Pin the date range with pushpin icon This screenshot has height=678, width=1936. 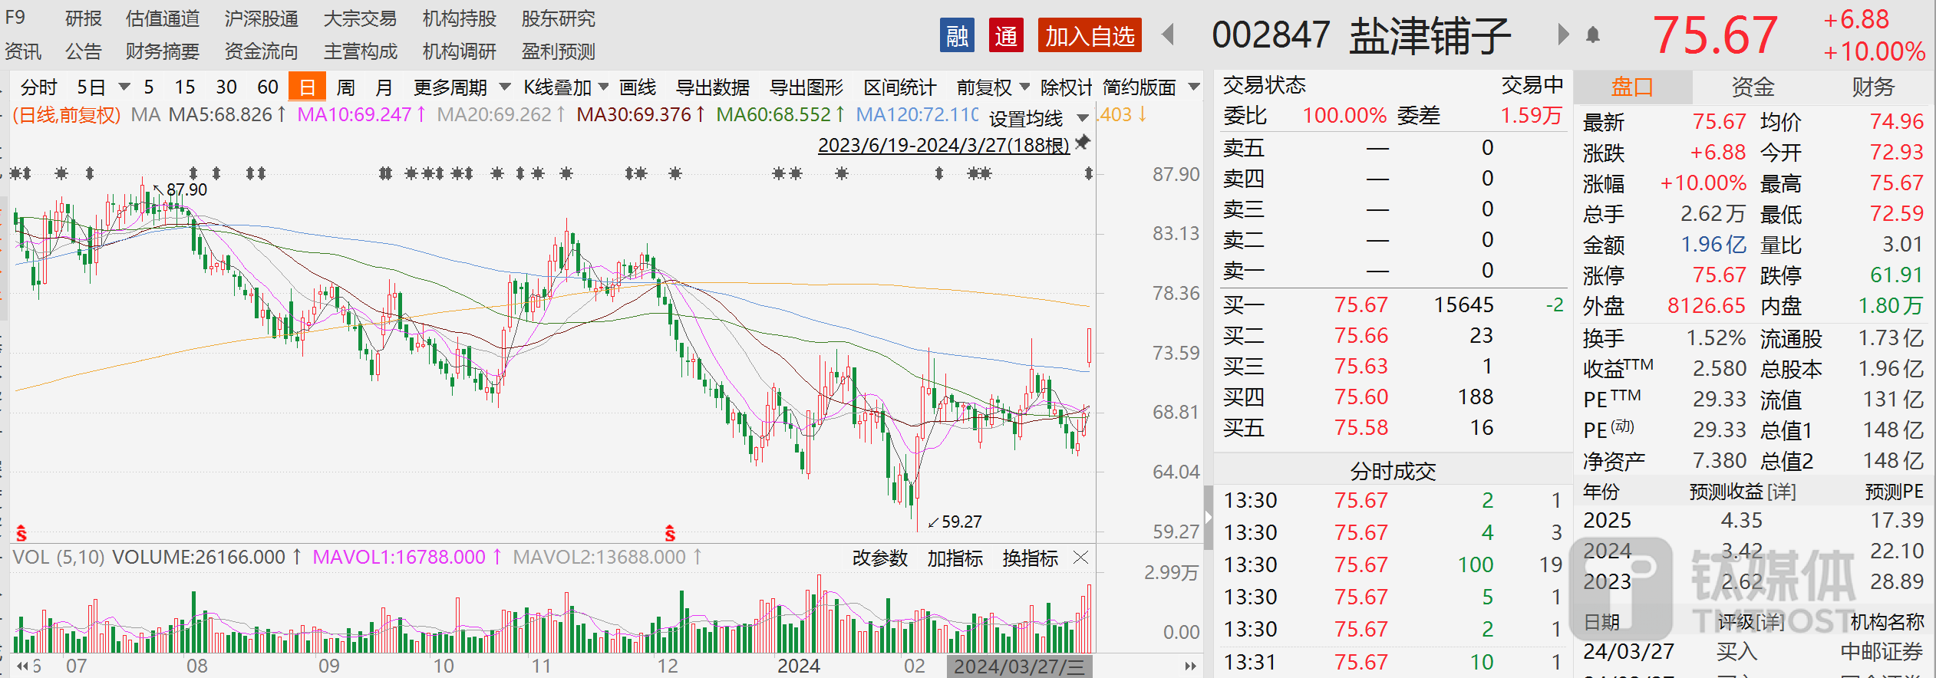(x=1083, y=143)
